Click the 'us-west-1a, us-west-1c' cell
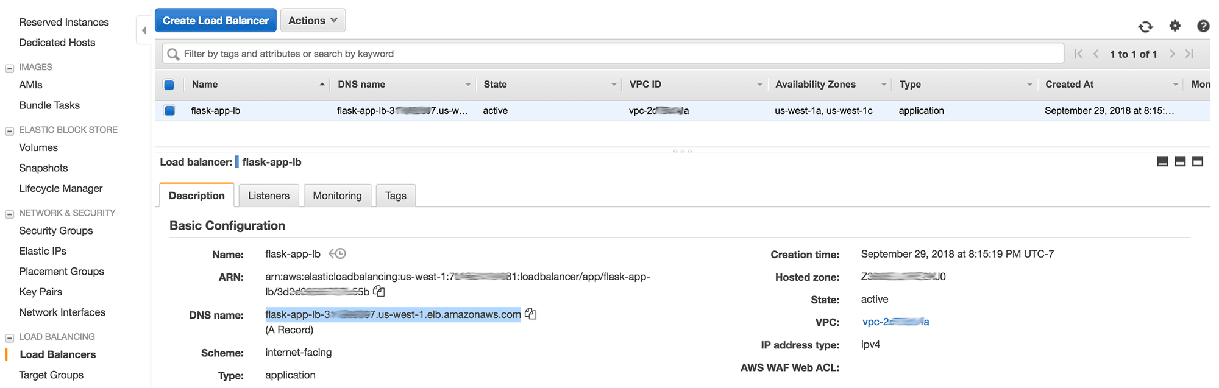 click(823, 111)
